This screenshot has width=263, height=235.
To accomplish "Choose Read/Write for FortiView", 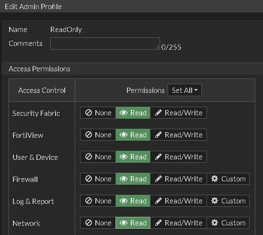I will 179,135.
